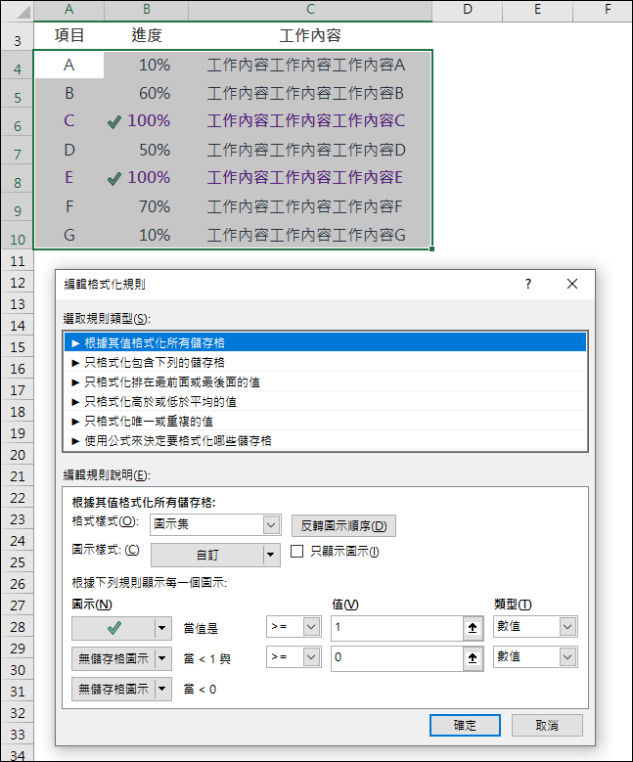
Task: Cancel with the 取消 button
Action: tap(547, 725)
